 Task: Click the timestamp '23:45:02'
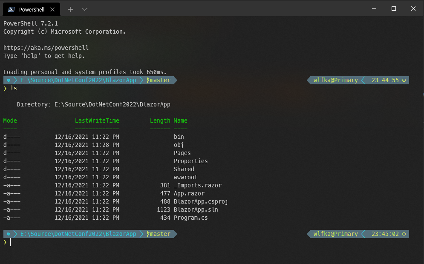(x=385, y=234)
